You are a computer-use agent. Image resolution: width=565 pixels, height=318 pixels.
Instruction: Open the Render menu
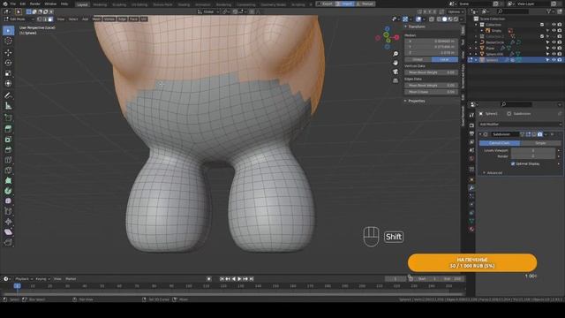35,4
